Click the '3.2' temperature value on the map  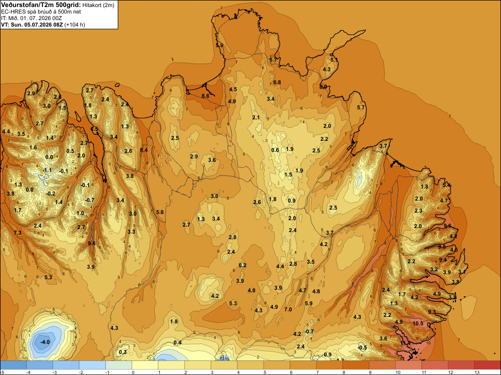click(x=433, y=270)
